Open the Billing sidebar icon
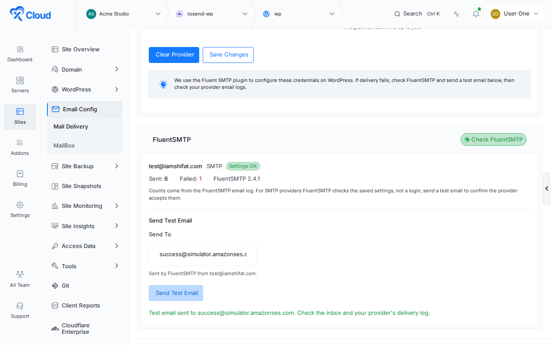Viewport: 552px width, 345px height. pos(20,174)
